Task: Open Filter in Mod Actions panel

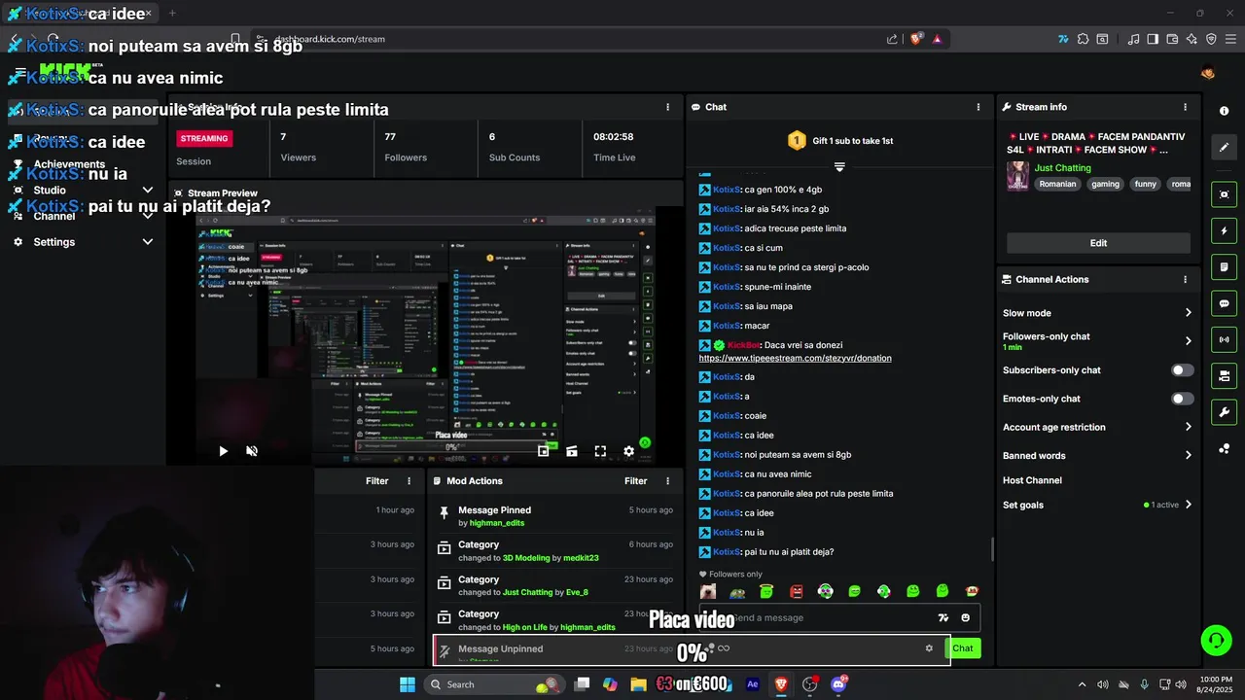Action: pos(635,481)
